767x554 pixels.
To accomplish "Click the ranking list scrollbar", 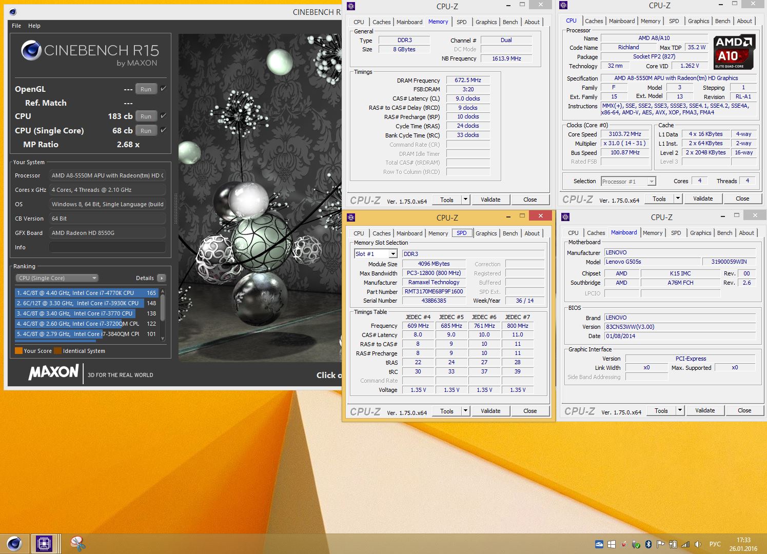I will click(163, 314).
